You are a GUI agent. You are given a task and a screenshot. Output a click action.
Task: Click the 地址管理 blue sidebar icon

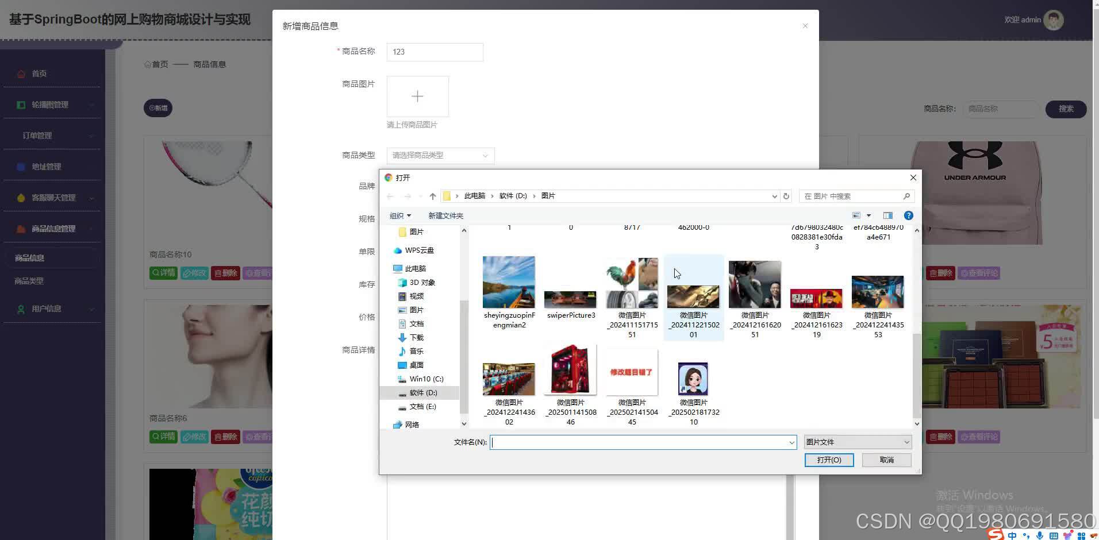[x=21, y=166]
